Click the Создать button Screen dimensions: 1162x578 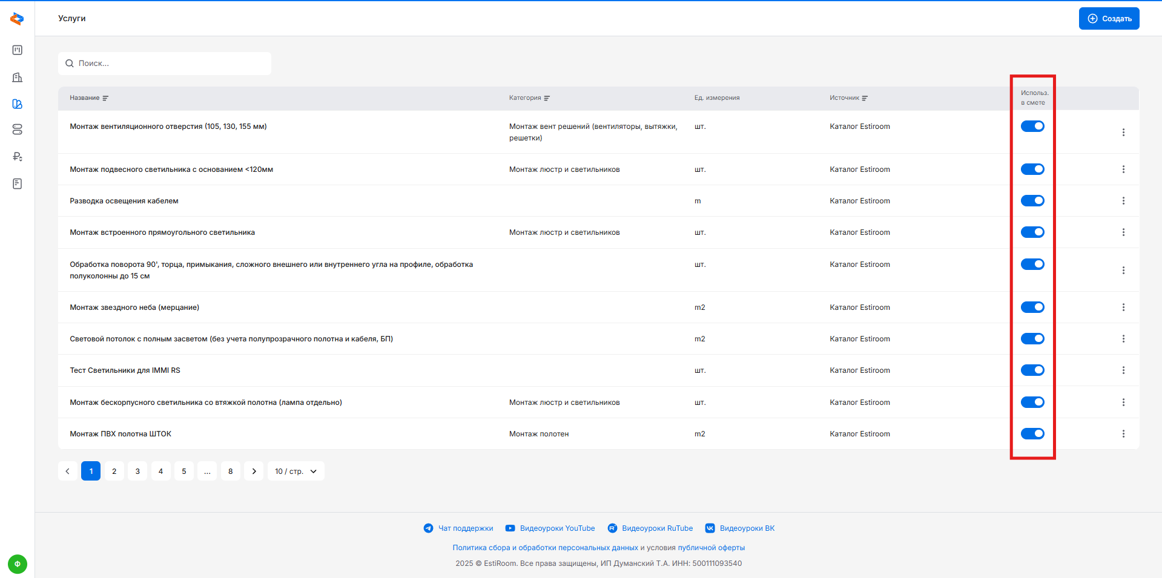click(x=1109, y=19)
